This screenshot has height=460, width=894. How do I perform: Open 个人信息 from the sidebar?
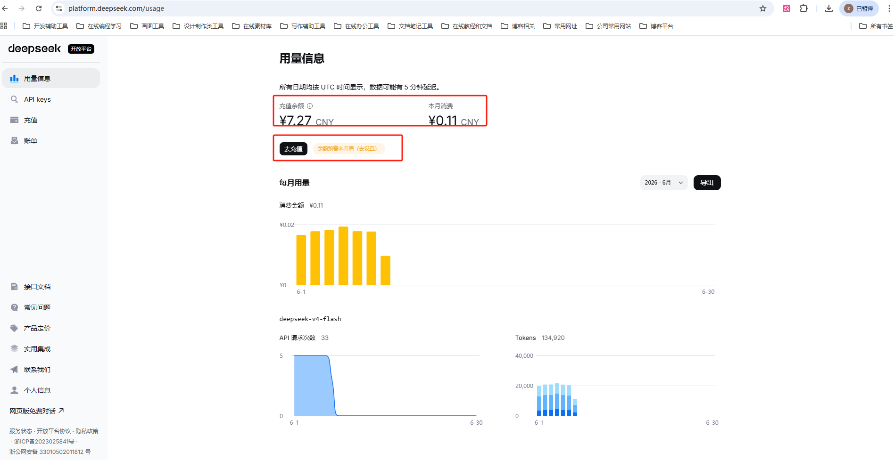pos(51,390)
